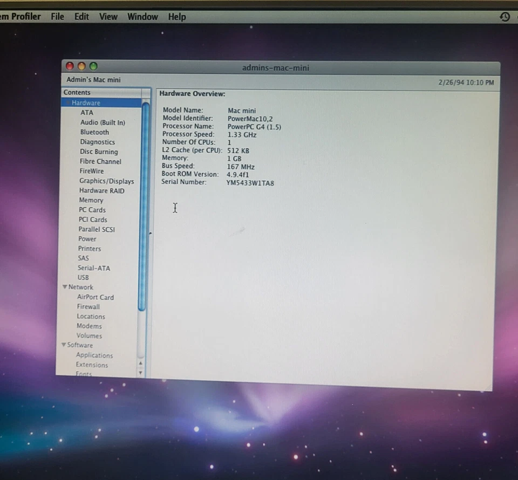Viewport: 518px width, 480px height.
Task: Collapse the Network section
Action: (x=64, y=287)
